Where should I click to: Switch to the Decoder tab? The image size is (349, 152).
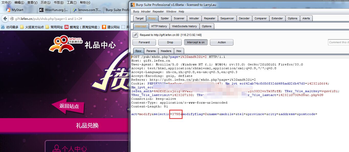pos(244,18)
